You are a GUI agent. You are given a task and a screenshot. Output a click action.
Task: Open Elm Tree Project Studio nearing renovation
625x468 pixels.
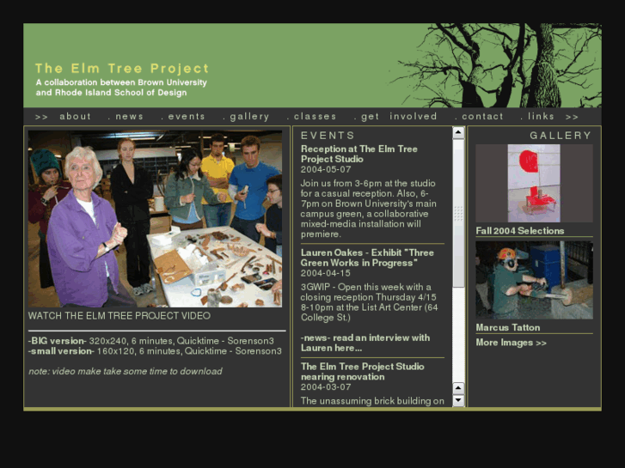pyautogui.click(x=362, y=372)
